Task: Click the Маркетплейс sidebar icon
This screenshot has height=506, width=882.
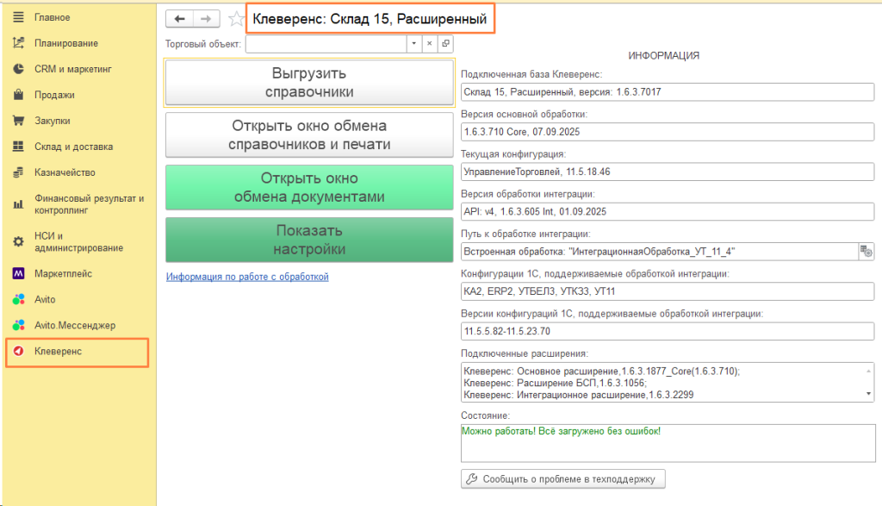Action: tap(18, 274)
